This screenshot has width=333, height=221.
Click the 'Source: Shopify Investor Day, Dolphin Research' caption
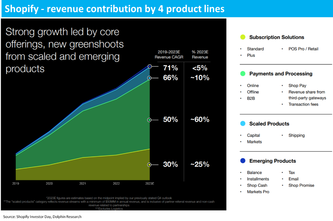(x=42, y=217)
